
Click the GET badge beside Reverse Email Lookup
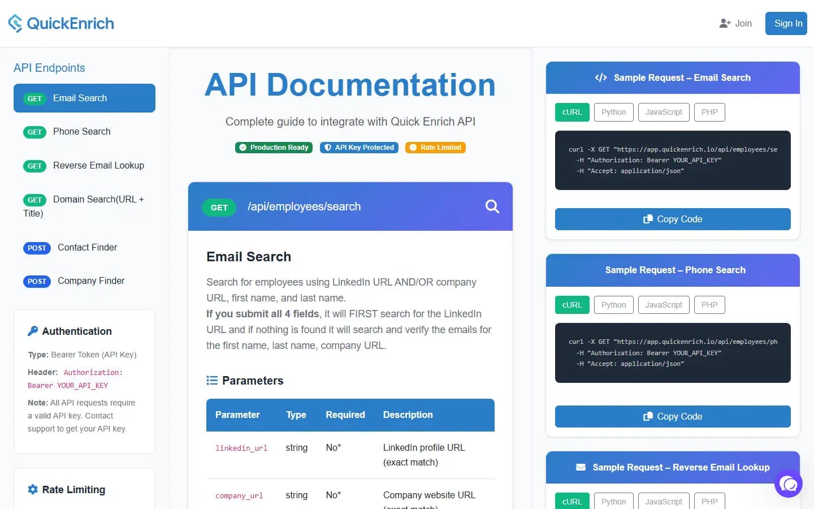34,166
